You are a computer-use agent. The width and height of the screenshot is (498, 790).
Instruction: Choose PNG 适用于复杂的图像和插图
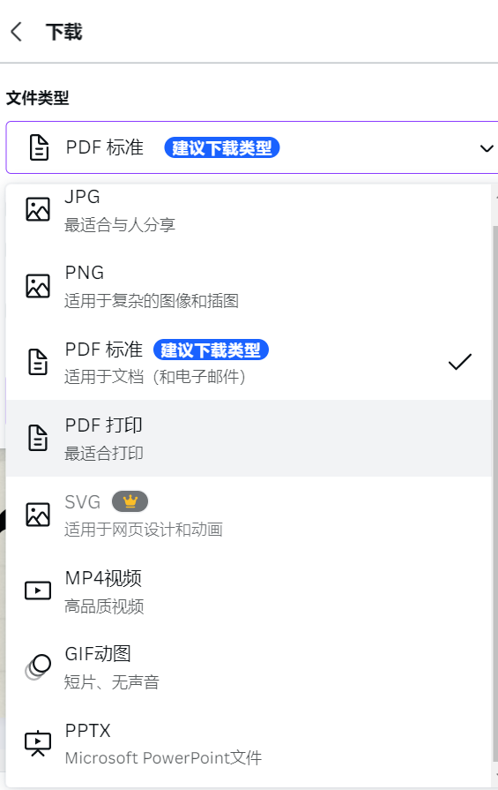249,286
